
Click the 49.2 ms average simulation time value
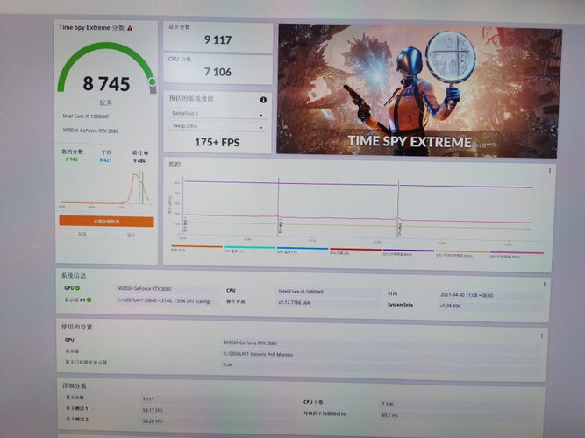point(389,415)
